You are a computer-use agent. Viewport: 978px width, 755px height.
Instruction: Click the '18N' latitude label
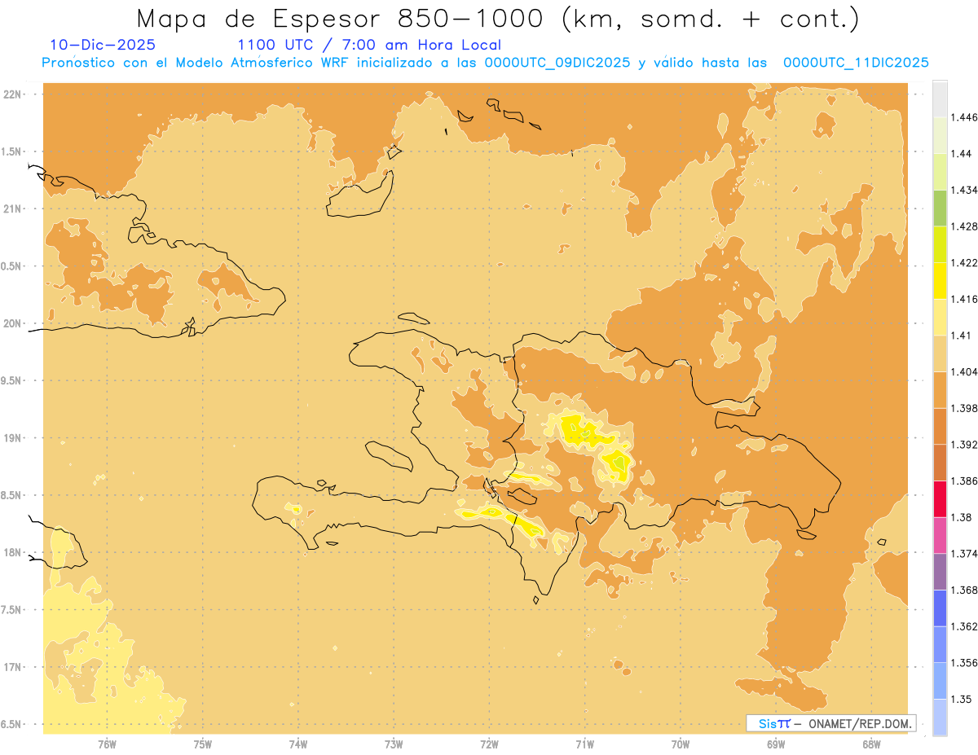[13, 553]
